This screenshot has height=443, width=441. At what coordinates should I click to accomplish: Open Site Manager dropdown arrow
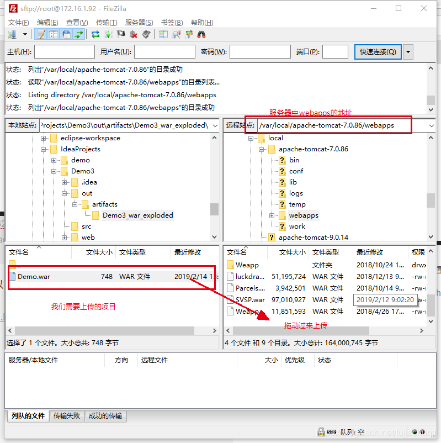point(25,34)
